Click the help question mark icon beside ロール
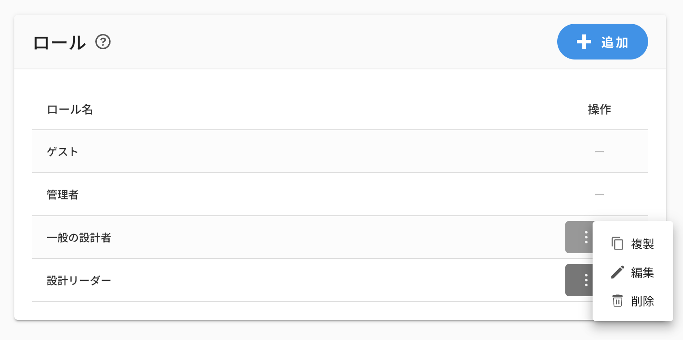Image resolution: width=683 pixels, height=340 pixels. [103, 42]
